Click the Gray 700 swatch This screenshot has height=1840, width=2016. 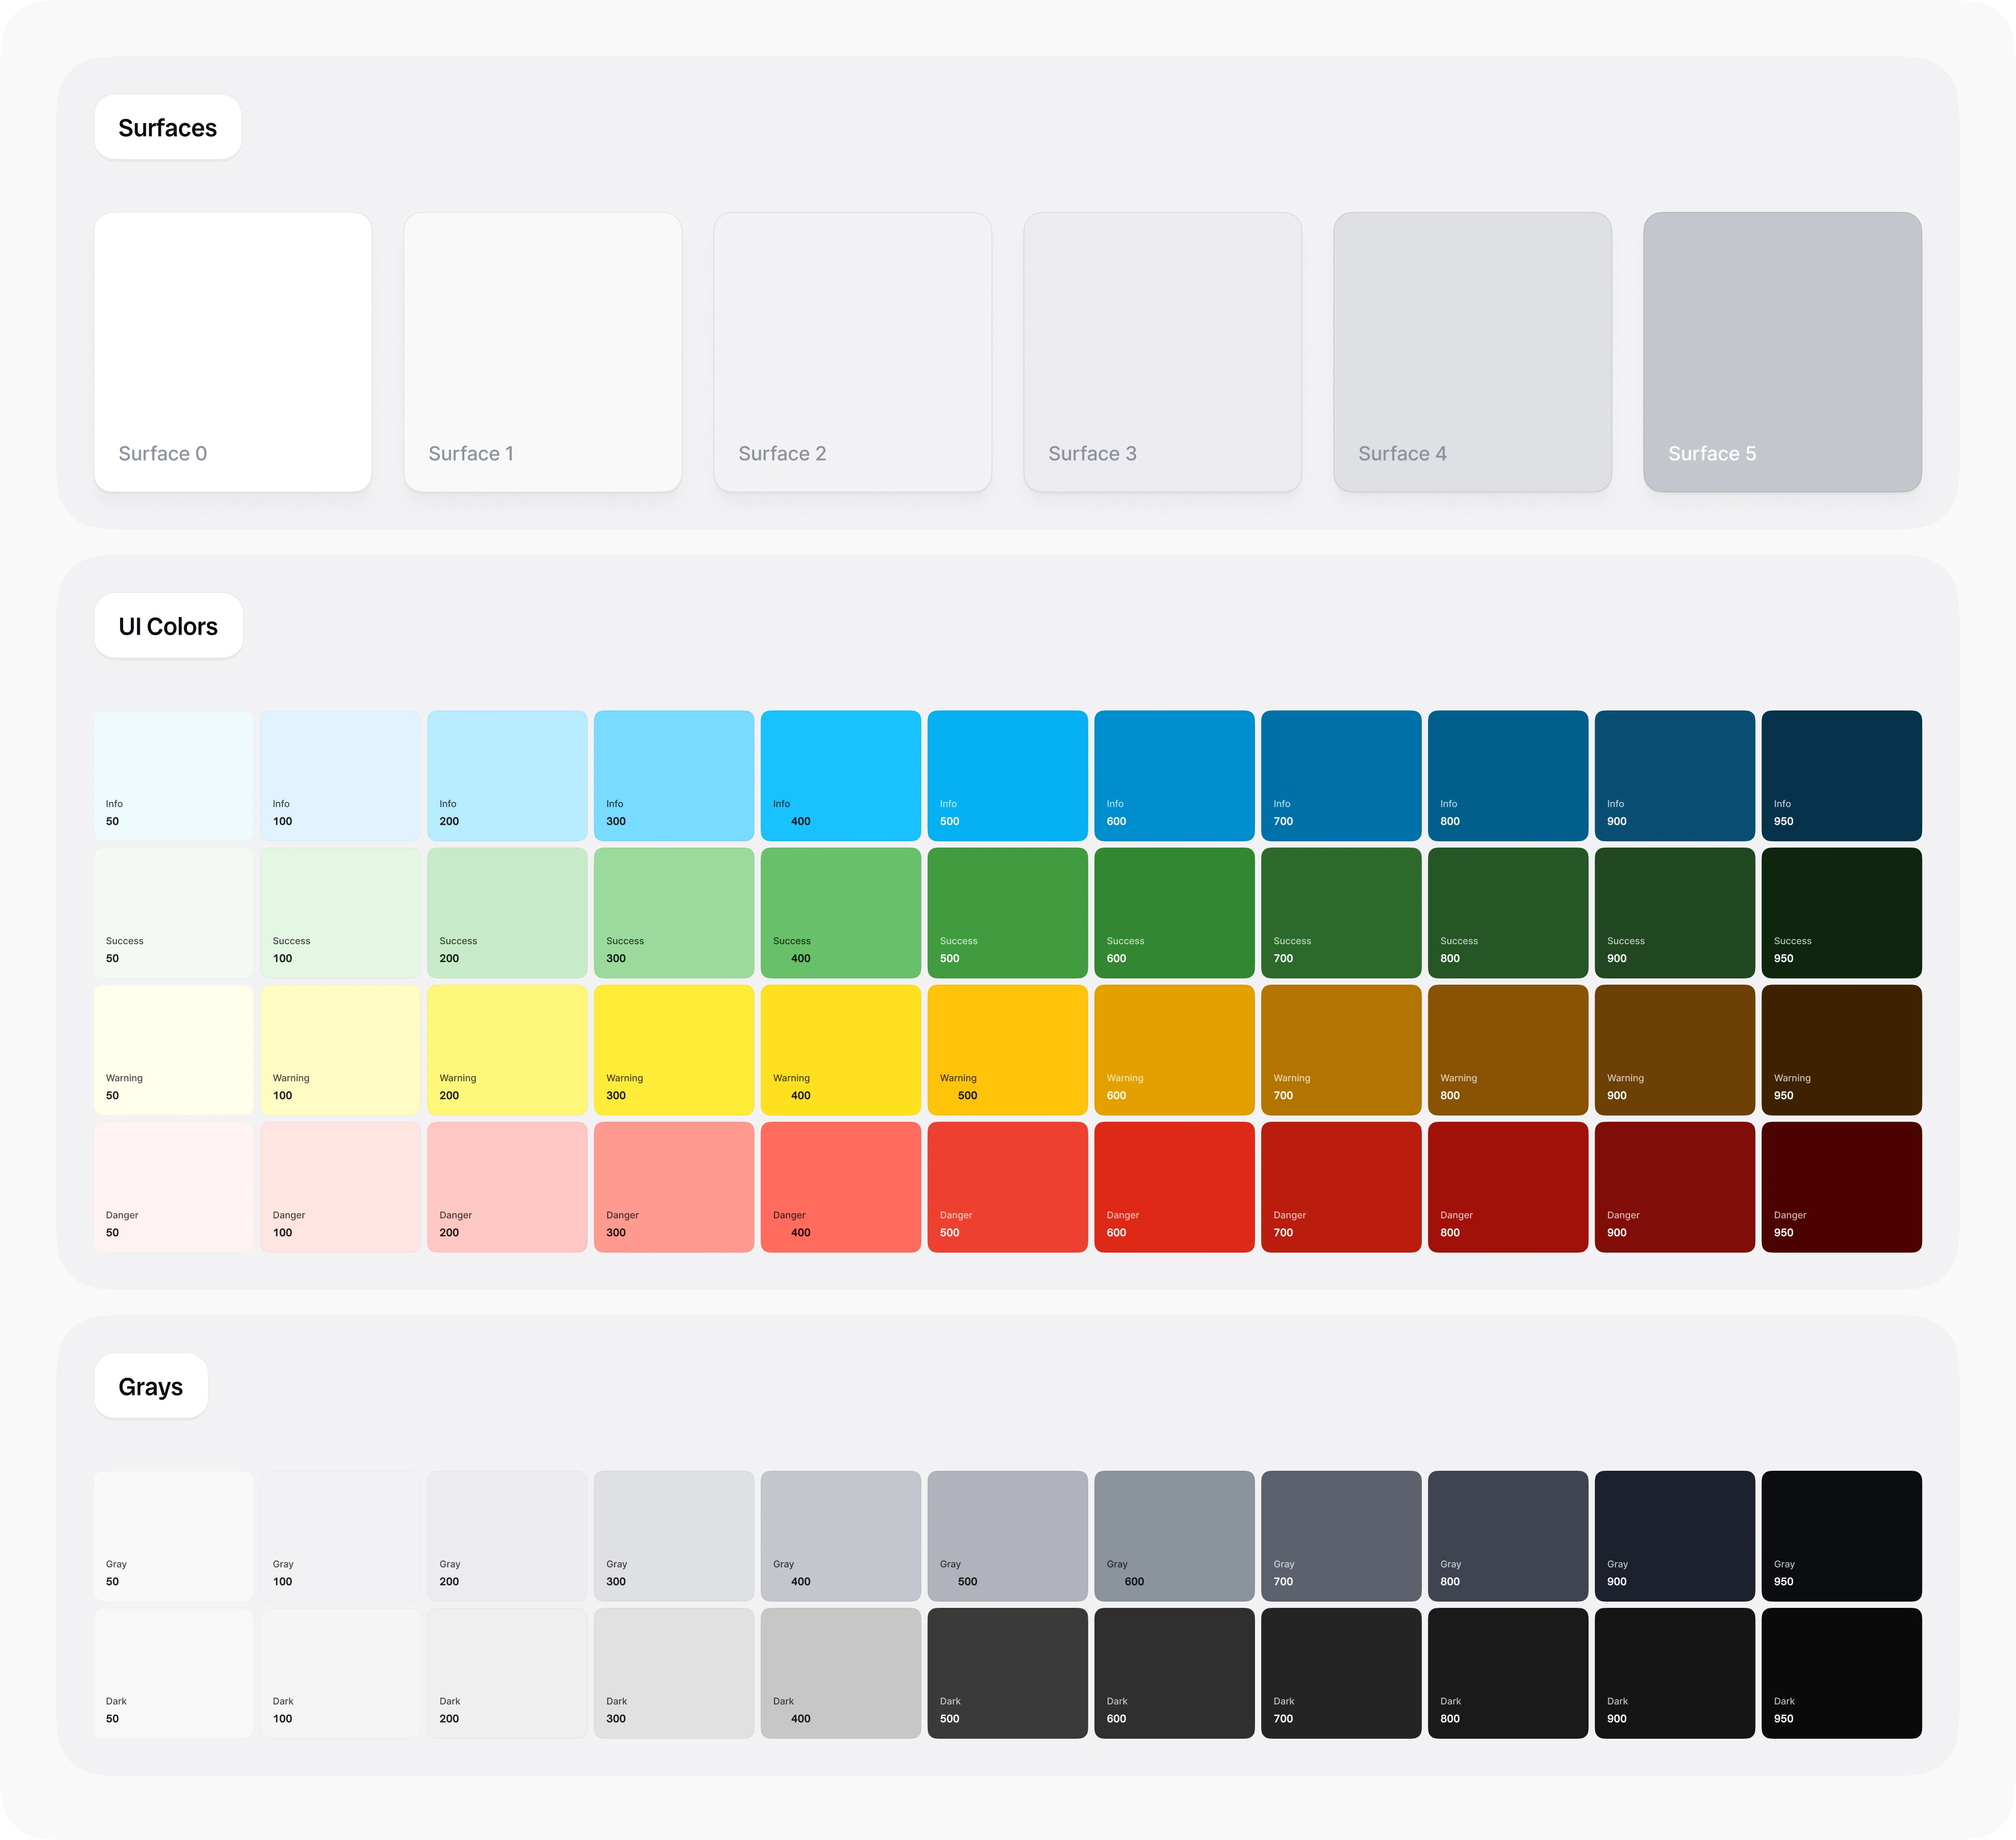1341,1535
